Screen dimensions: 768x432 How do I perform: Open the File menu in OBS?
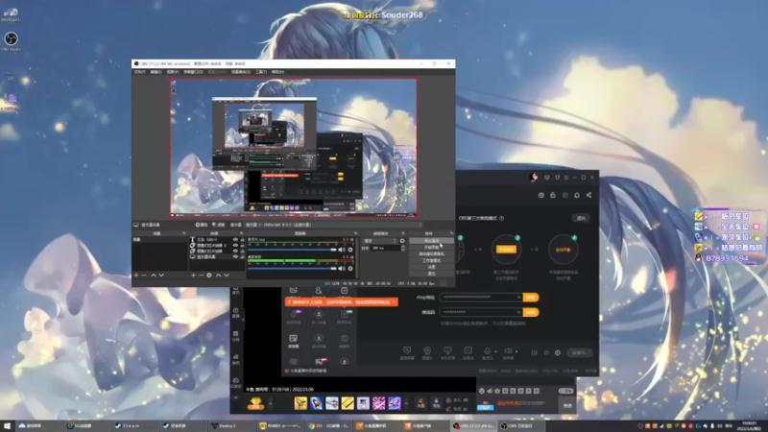139,72
